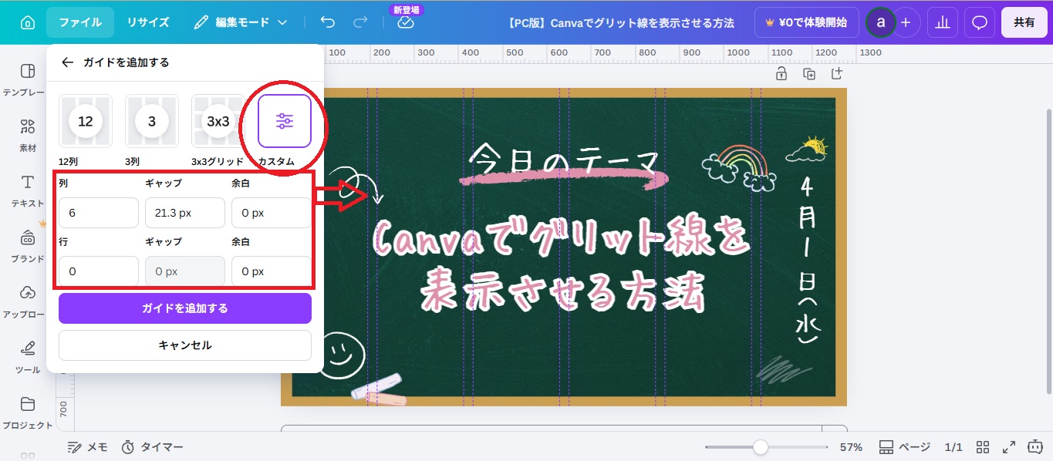Click the assistant icon at bottom right
Viewport: 1053px width, 461px height.
point(1034,447)
